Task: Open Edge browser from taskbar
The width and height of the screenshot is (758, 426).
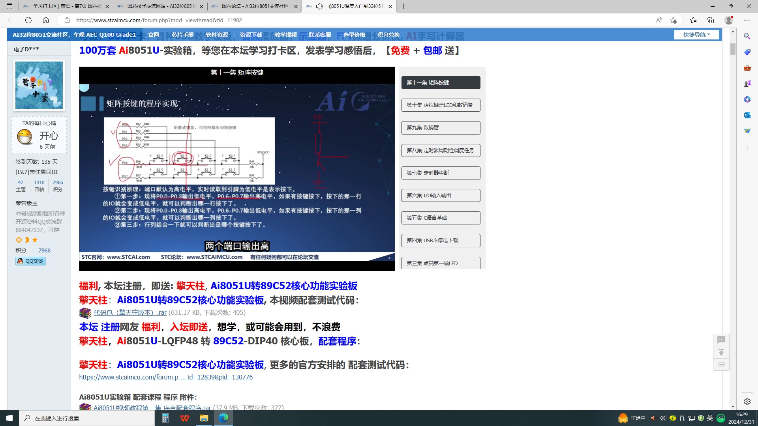Action: coord(223,418)
